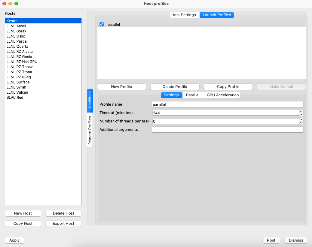This screenshot has height=247, width=312.
Task: Export the selected host
Action: coord(63,224)
